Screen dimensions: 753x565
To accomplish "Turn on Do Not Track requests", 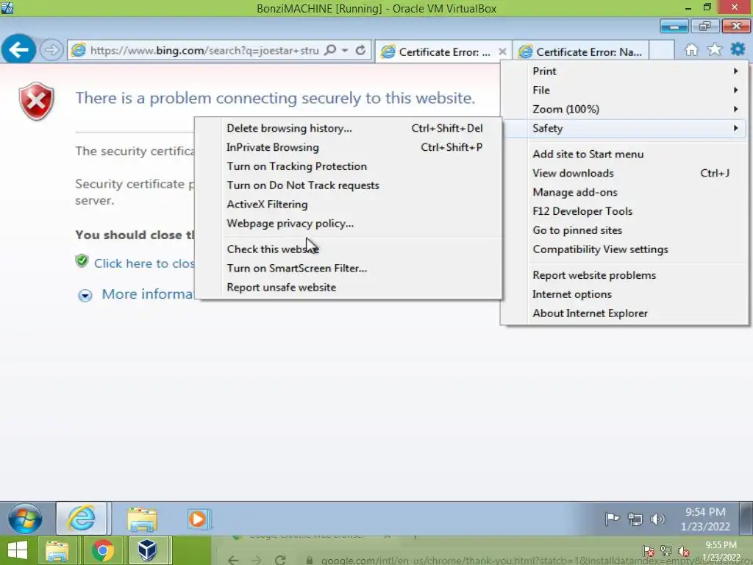I will pos(348,185).
